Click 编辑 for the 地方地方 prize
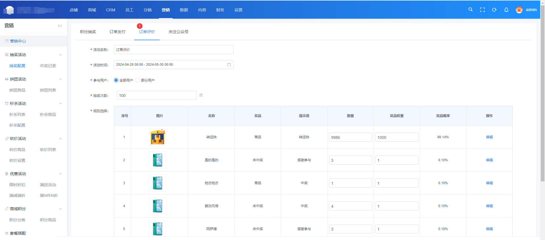The width and height of the screenshot is (545, 240). pos(489,183)
